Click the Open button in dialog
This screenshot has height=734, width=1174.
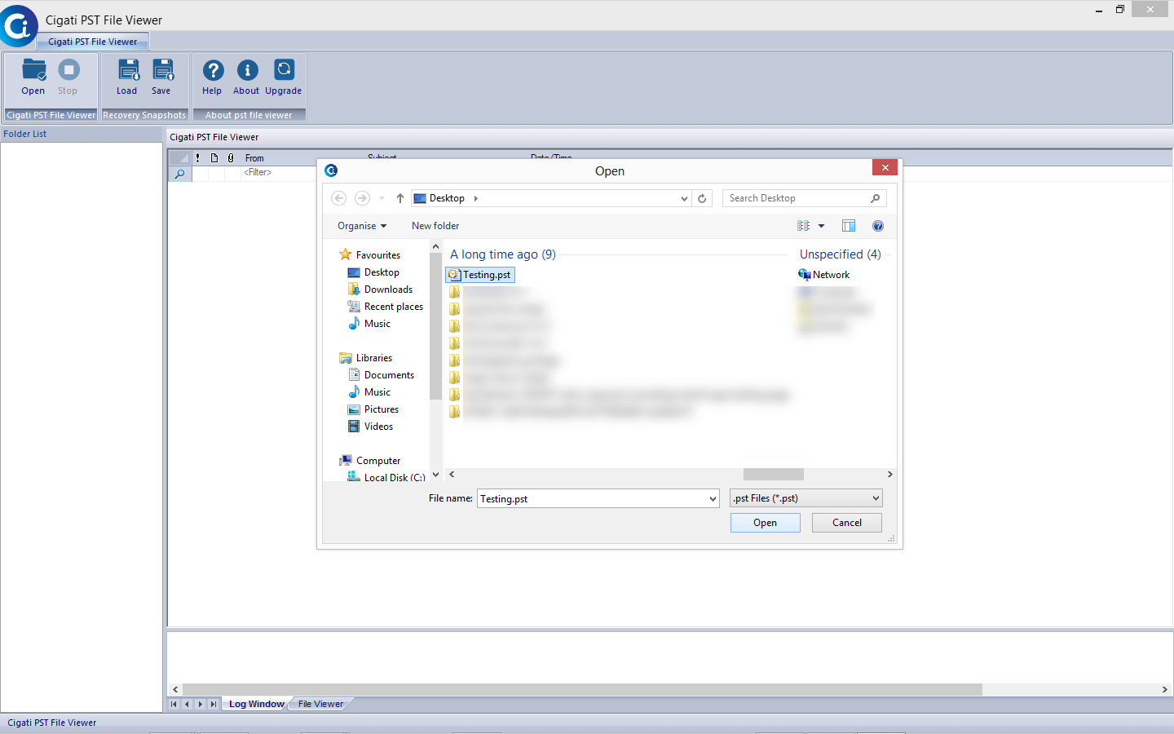[x=765, y=523]
